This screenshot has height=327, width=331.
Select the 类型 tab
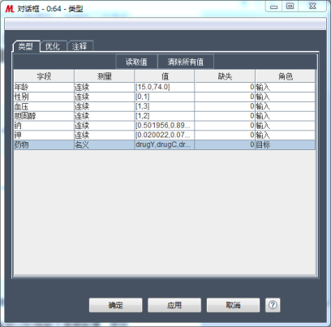[26, 46]
